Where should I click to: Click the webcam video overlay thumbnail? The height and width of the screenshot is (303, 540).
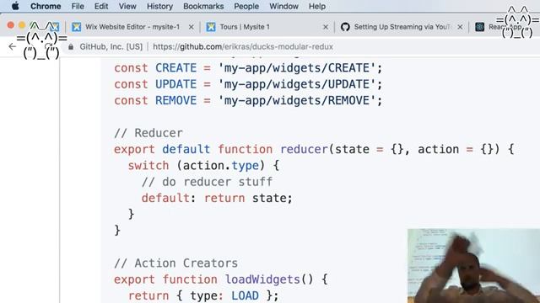click(x=473, y=266)
